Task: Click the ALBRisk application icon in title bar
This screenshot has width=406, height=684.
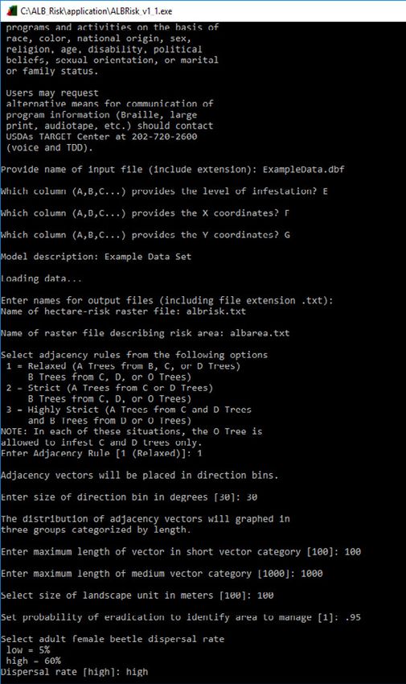Action: (x=12, y=10)
